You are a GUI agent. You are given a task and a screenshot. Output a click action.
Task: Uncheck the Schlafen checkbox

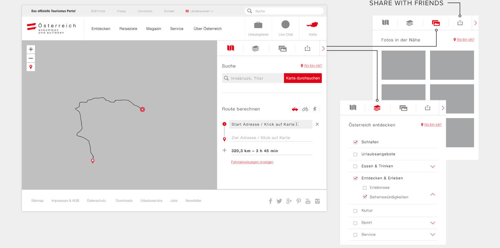(355, 142)
